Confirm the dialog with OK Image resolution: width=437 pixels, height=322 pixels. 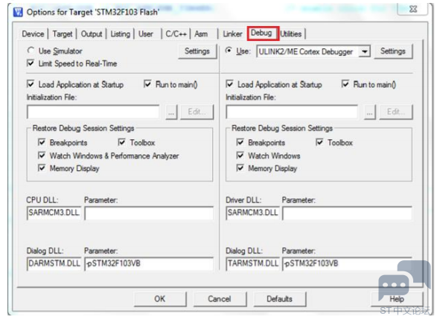click(160, 299)
